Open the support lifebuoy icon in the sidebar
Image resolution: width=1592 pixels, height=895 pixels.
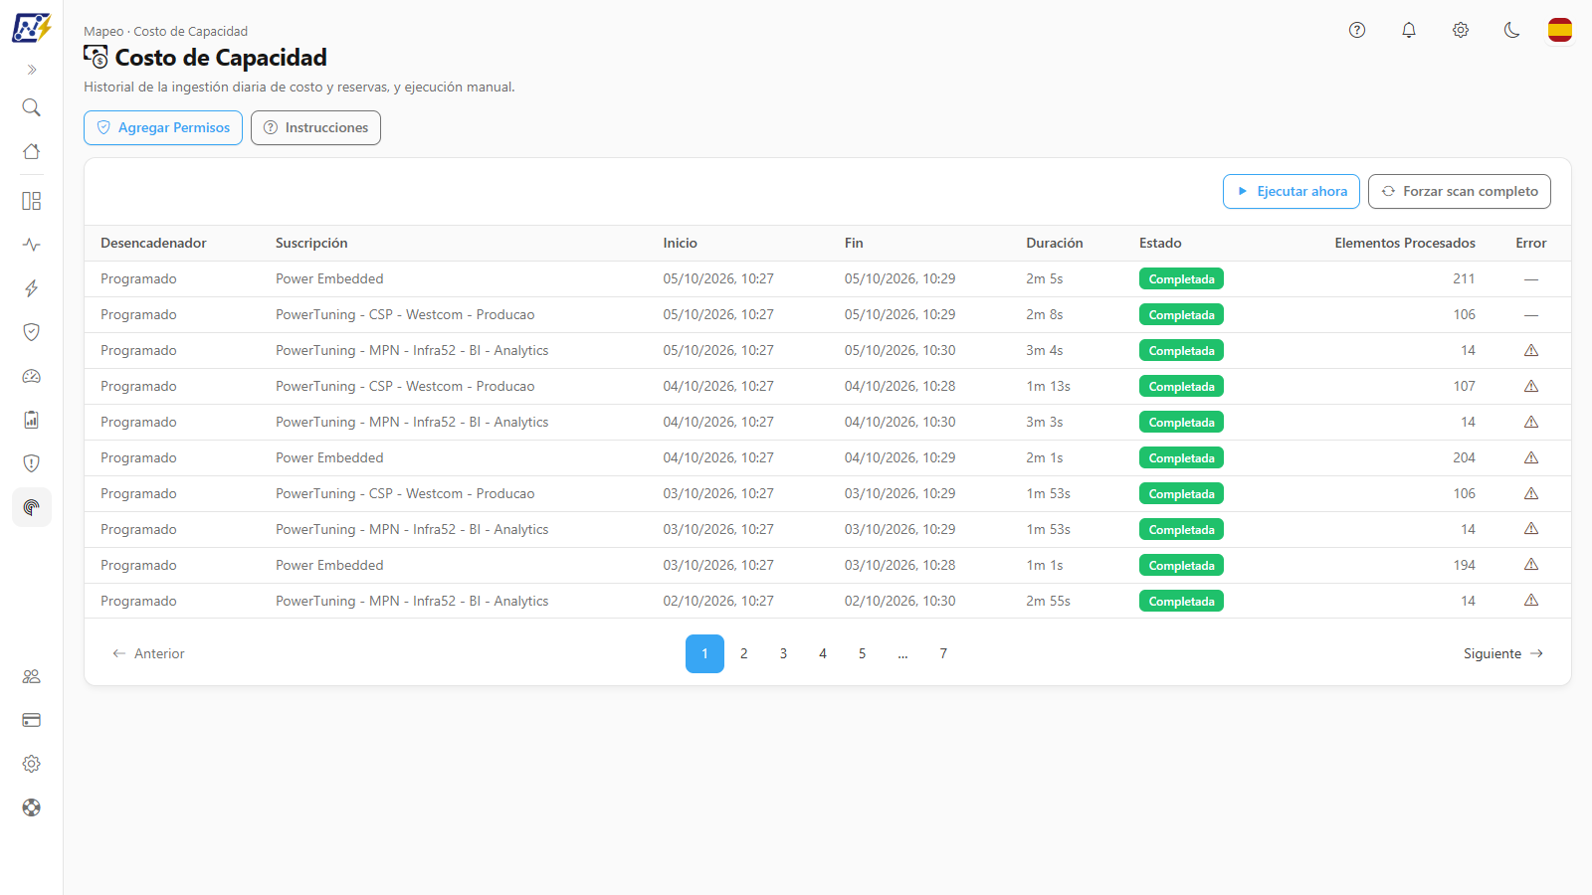tap(32, 807)
